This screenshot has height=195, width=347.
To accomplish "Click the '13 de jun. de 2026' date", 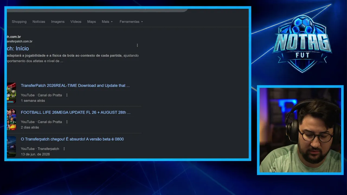I will (x=35, y=154).
